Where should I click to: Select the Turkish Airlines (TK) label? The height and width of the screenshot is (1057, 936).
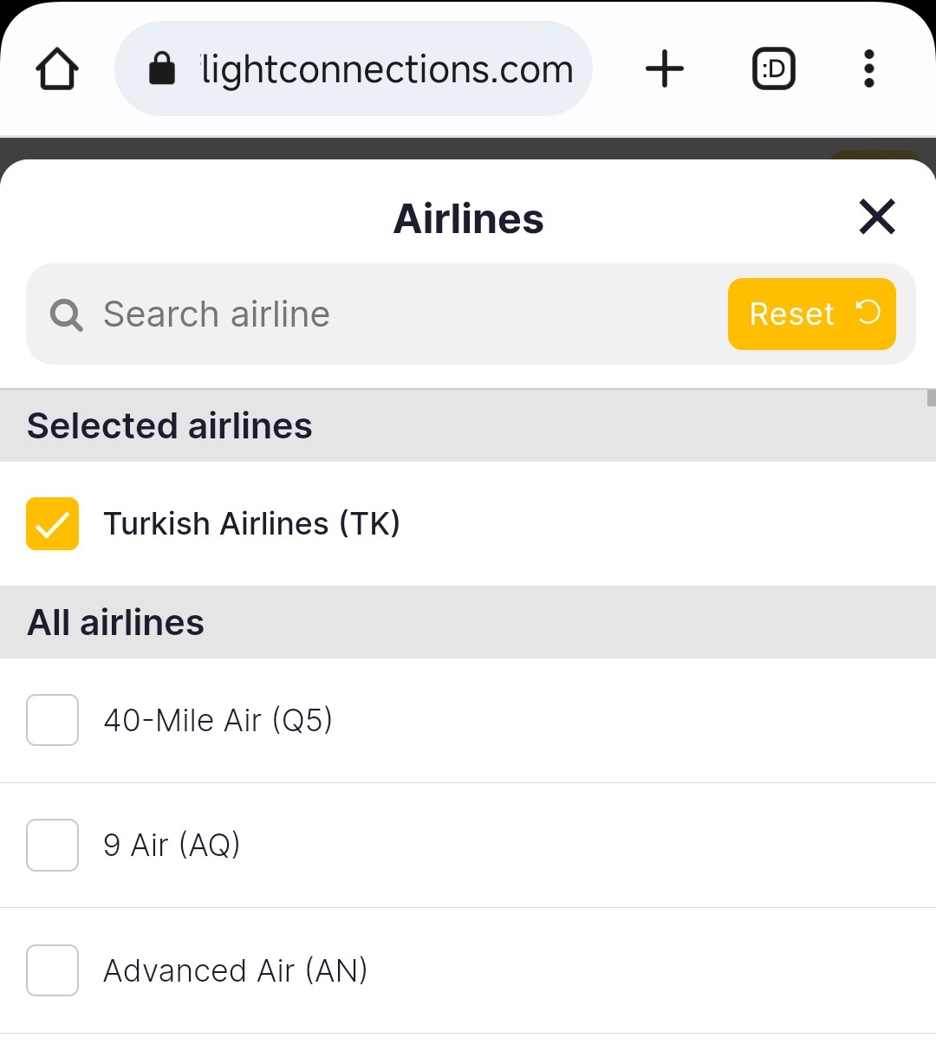pos(251,524)
